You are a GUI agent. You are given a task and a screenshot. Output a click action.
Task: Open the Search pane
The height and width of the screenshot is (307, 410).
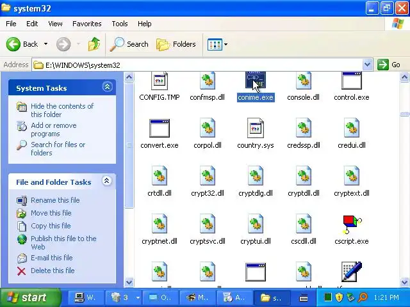[129, 44]
